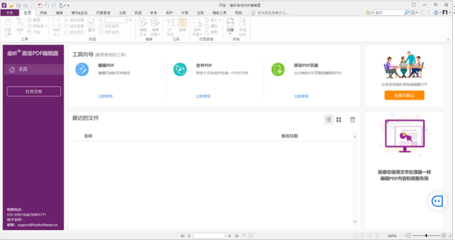Screen dimensions: 455x240
Task: Open the Page Management (页面管理) tab
Action: click(104, 13)
